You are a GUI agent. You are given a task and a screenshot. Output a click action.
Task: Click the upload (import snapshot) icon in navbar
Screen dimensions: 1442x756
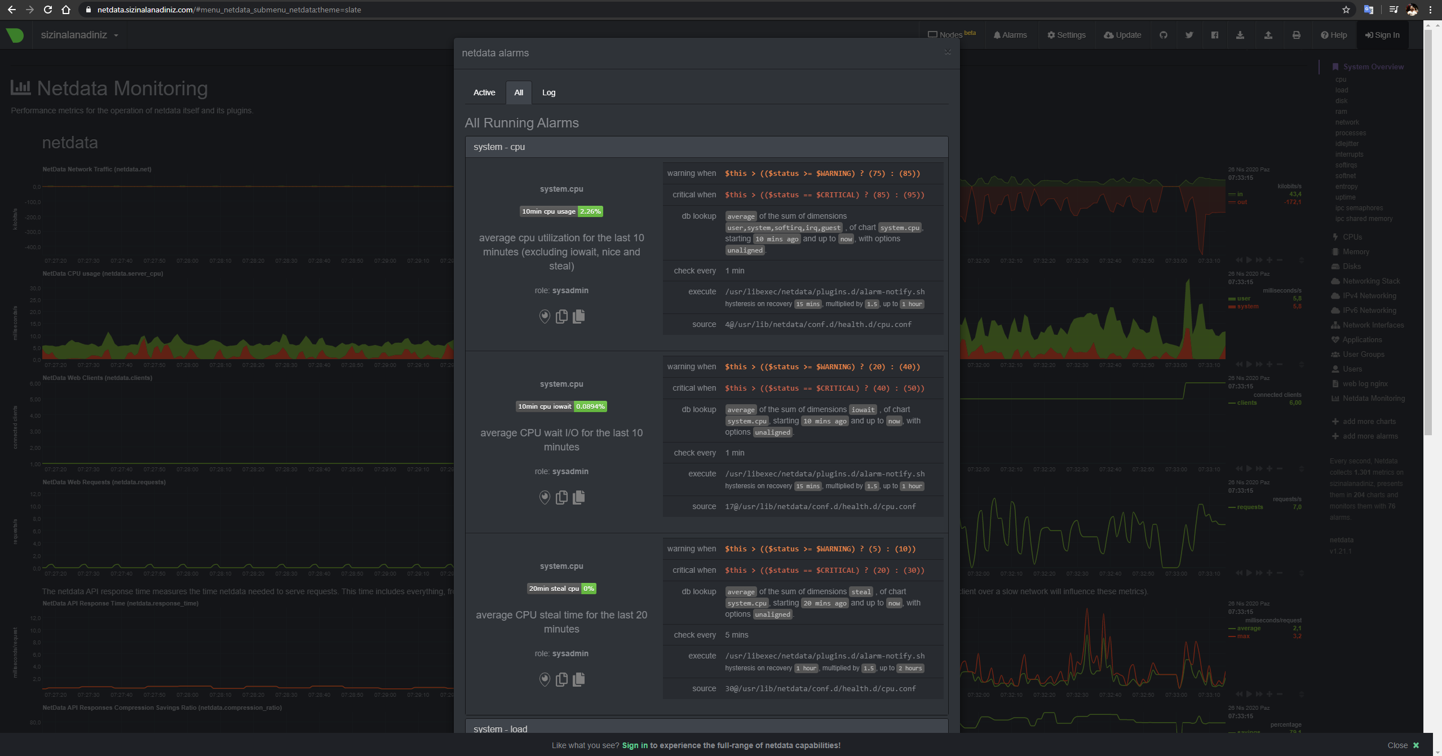[1268, 35]
